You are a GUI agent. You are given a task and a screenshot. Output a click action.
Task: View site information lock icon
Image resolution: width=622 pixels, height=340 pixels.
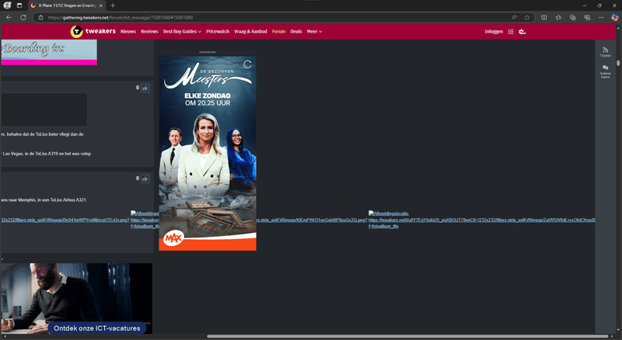click(x=40, y=17)
